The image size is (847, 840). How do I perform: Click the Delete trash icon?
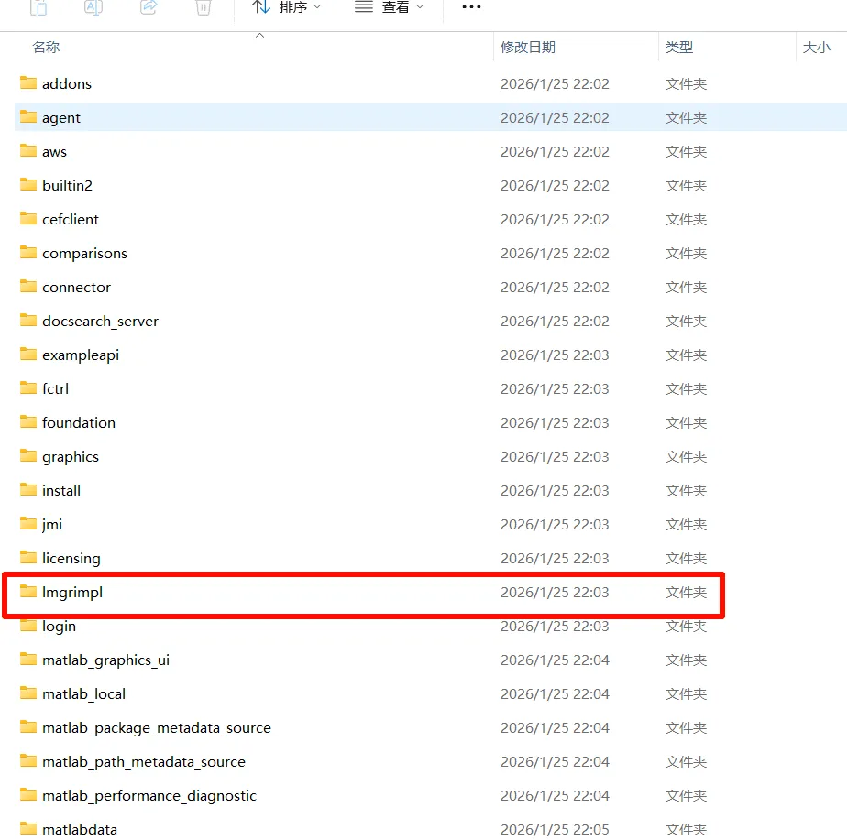203,7
